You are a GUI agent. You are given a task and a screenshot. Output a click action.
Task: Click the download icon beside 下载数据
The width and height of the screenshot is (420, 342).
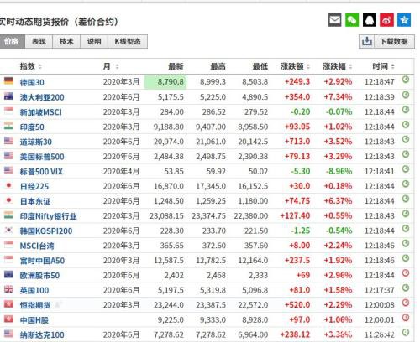367,42
